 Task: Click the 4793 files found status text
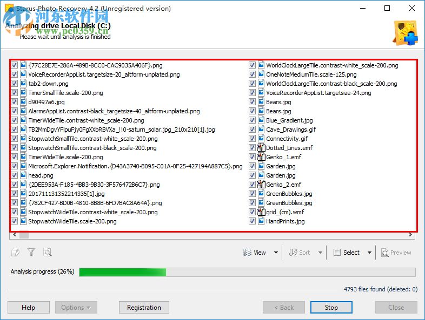[x=381, y=289]
